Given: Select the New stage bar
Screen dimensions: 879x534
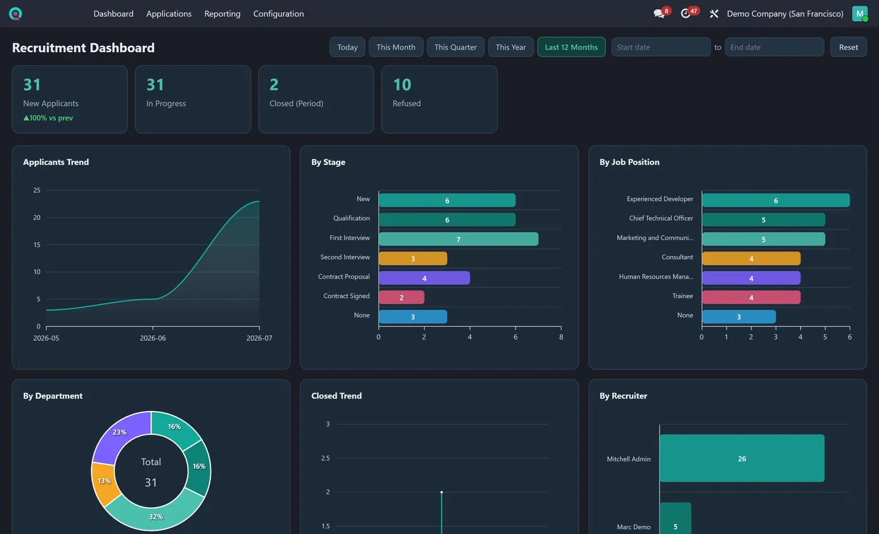Looking at the screenshot, I should click(447, 200).
